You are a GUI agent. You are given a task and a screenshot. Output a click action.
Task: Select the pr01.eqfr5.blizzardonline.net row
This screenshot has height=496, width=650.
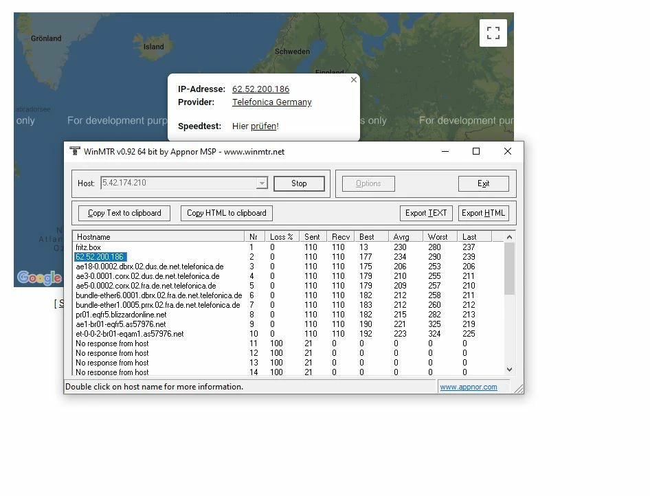(x=288, y=315)
